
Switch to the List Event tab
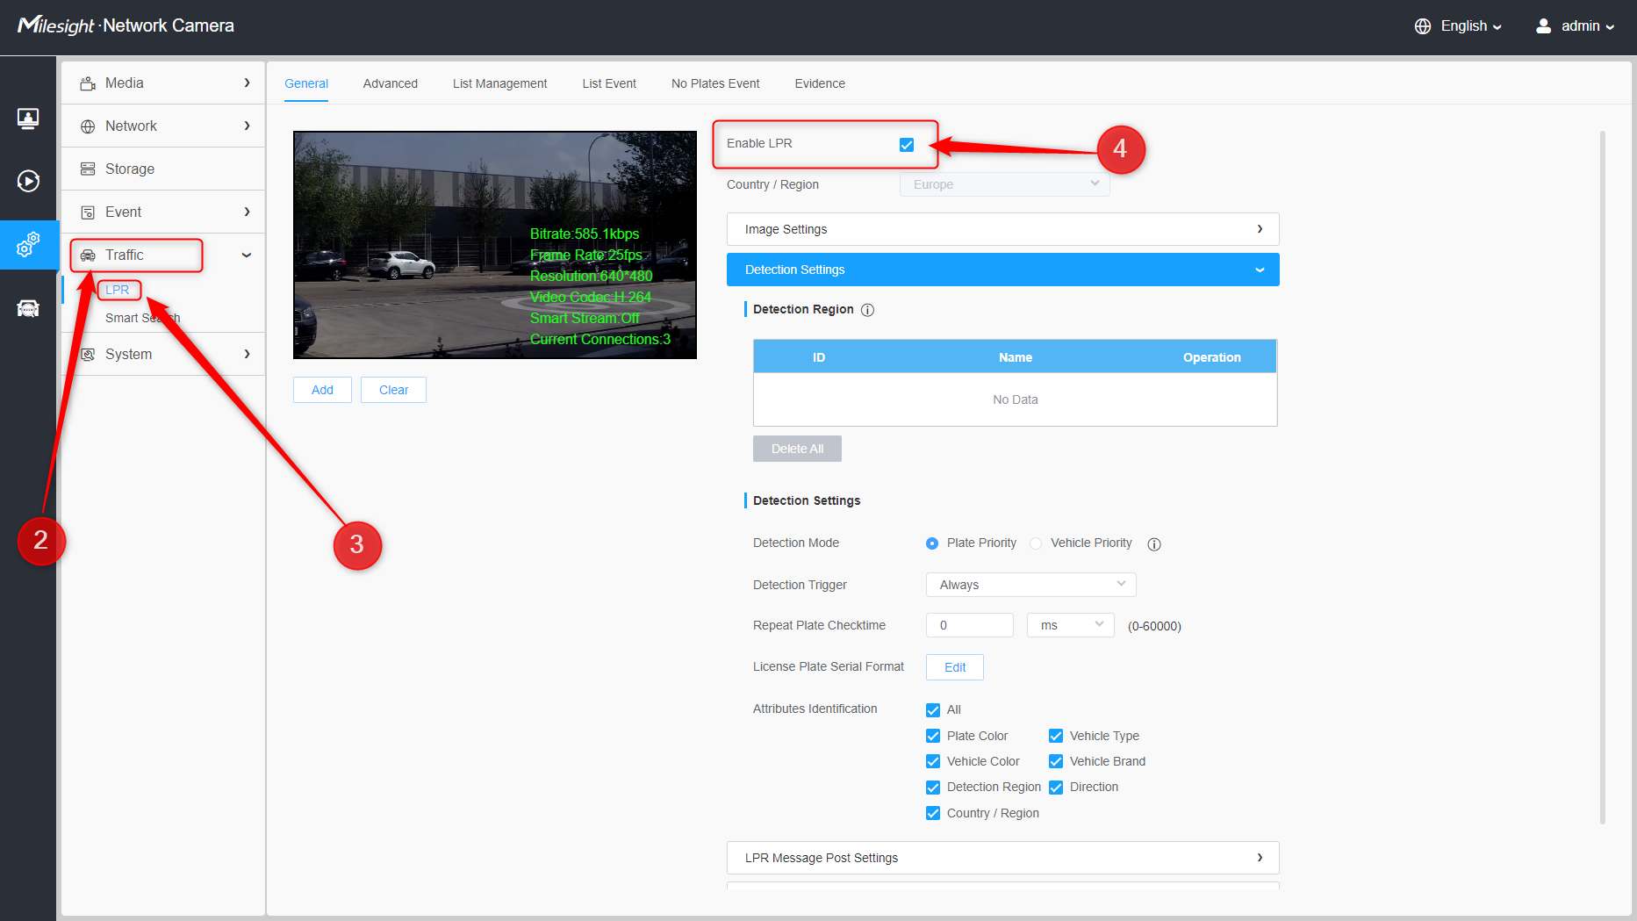[609, 83]
